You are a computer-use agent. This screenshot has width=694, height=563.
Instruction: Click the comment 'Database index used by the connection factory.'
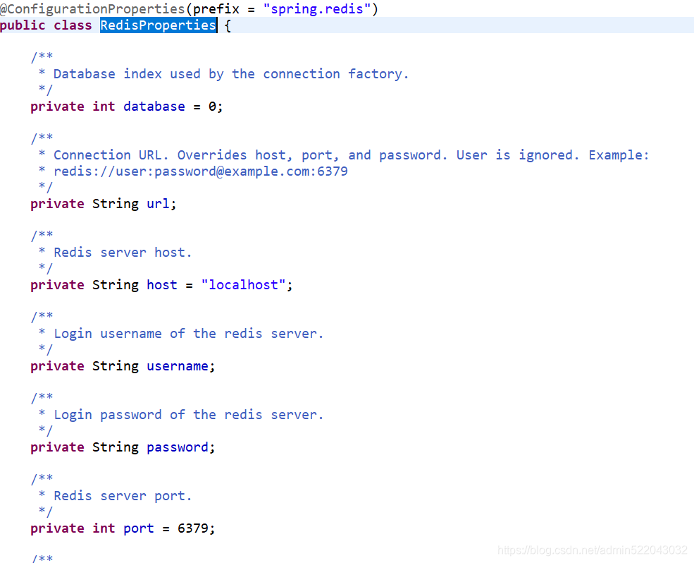pyautogui.click(x=230, y=74)
